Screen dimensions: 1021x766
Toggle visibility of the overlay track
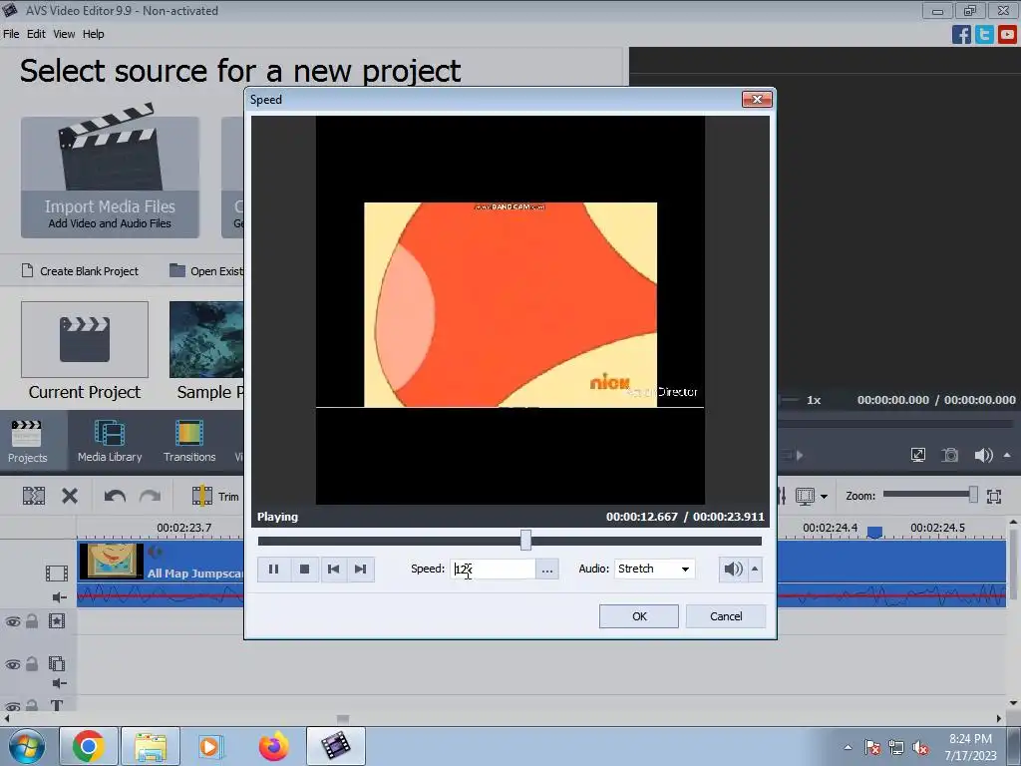point(12,664)
